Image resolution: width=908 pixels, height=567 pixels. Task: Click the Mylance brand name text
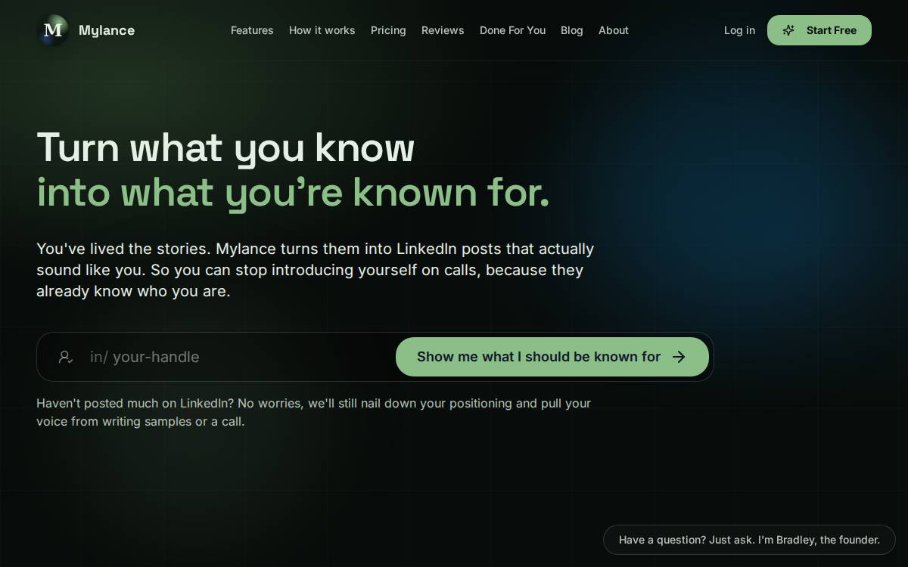[x=107, y=30]
